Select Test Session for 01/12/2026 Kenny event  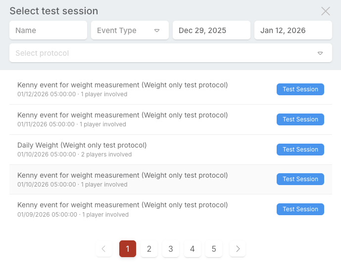(300, 89)
